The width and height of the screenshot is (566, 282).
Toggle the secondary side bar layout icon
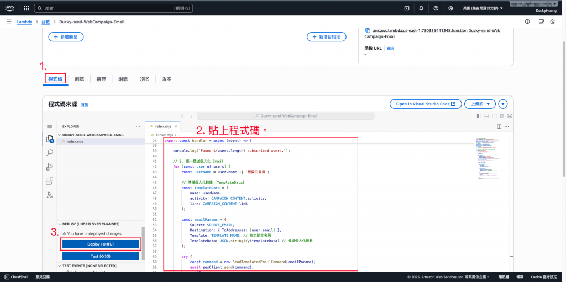pos(494,116)
